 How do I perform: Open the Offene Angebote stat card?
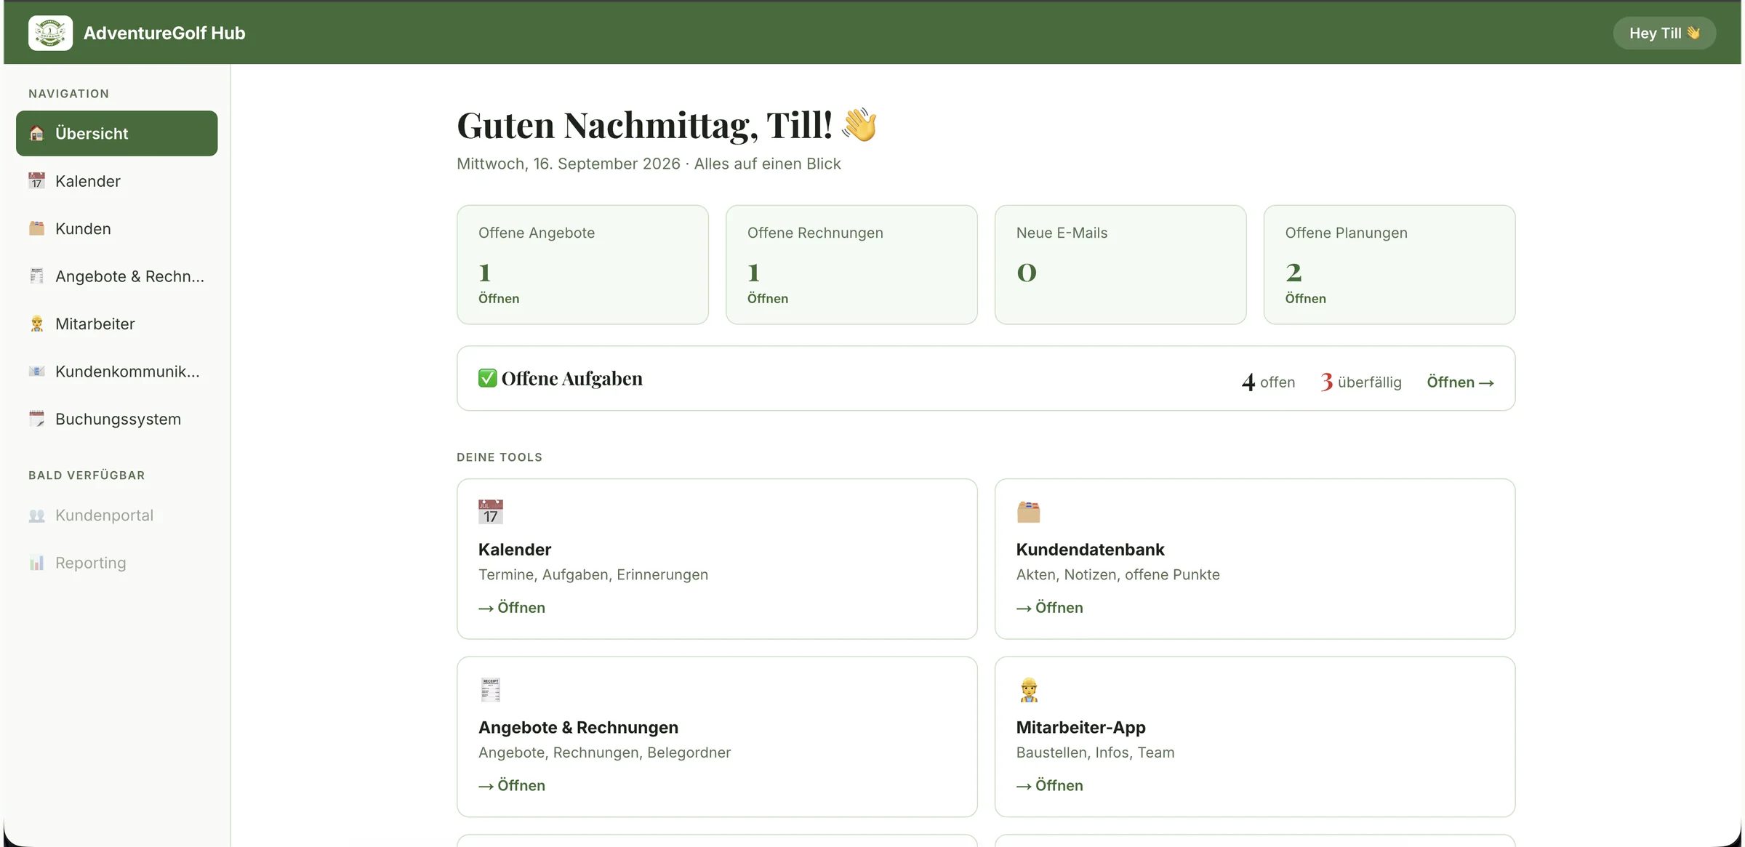(x=582, y=265)
